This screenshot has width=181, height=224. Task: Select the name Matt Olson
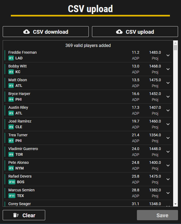click(x=18, y=80)
